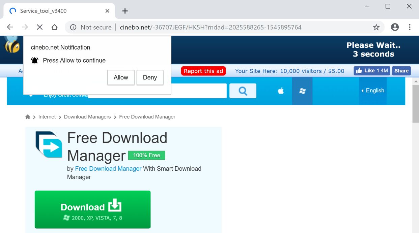The width and height of the screenshot is (419, 233).
Task: Click the Please Wait countdown text
Action: (x=373, y=49)
